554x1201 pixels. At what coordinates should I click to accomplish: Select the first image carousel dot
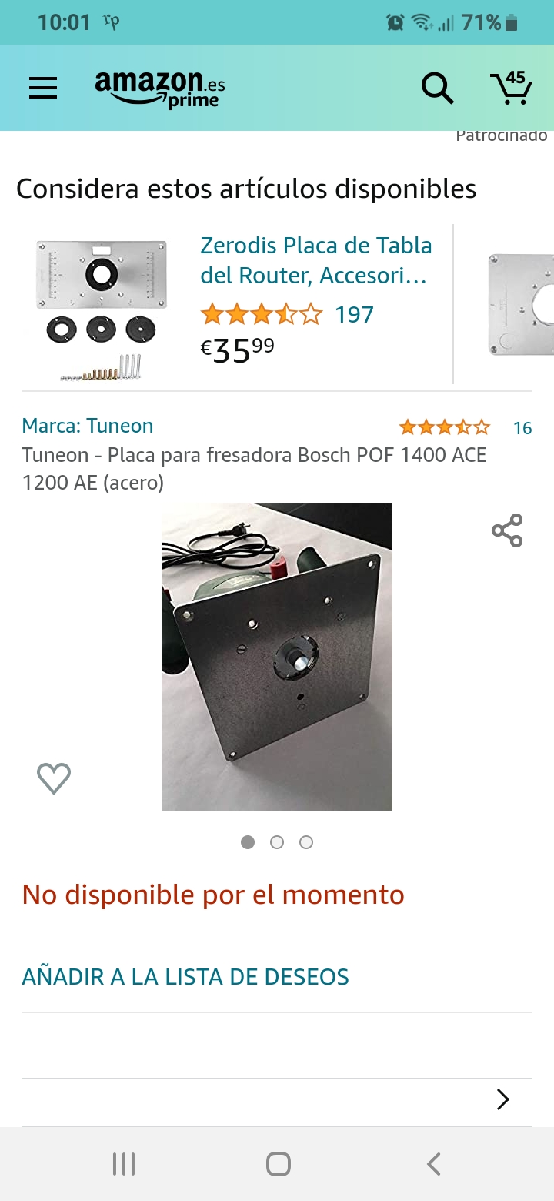tap(248, 842)
